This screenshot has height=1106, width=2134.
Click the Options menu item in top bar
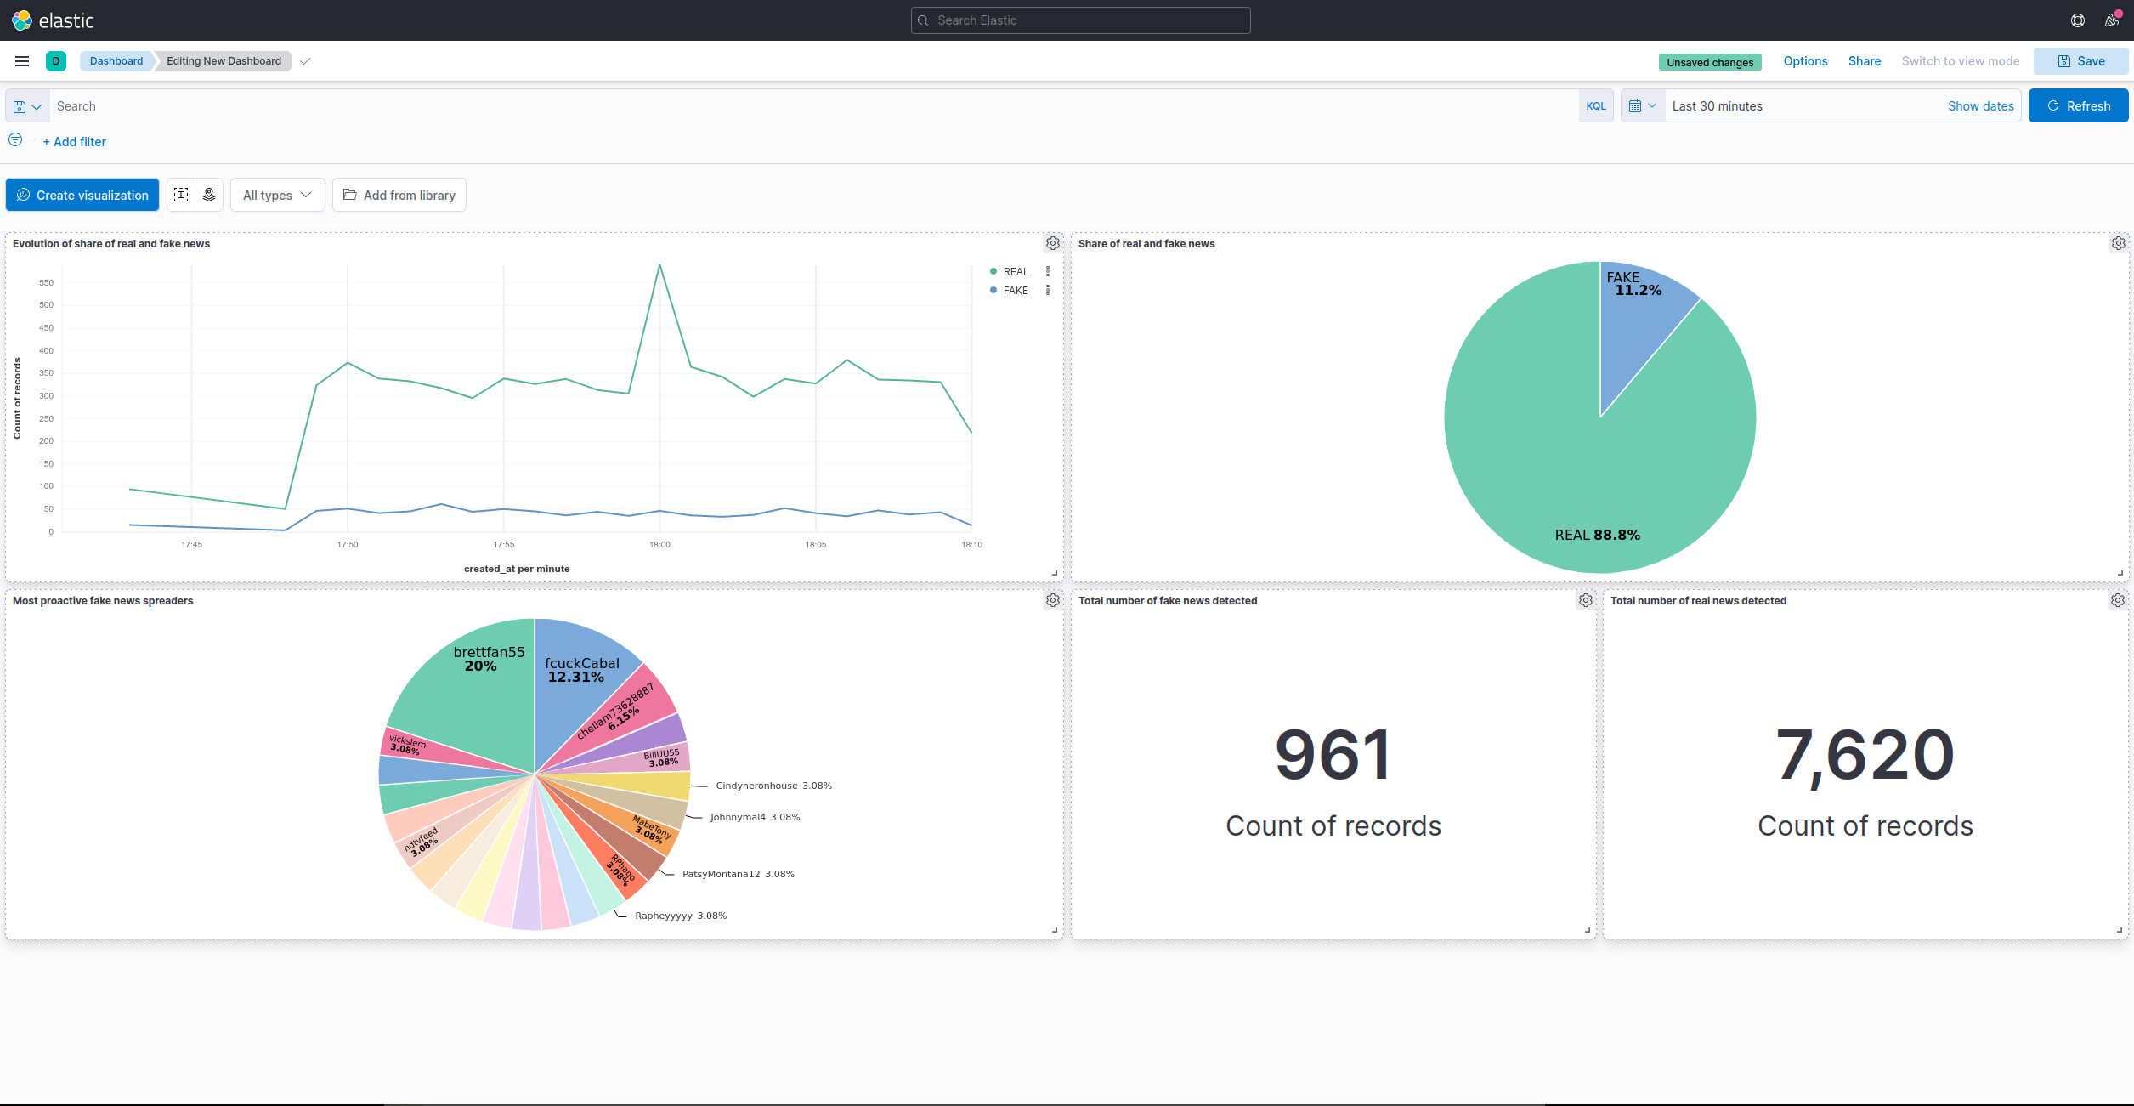pyautogui.click(x=1804, y=60)
